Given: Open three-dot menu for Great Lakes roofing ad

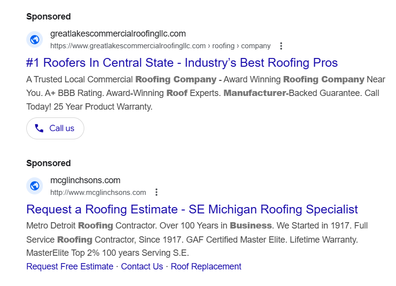Looking at the screenshot, I should point(281,46).
